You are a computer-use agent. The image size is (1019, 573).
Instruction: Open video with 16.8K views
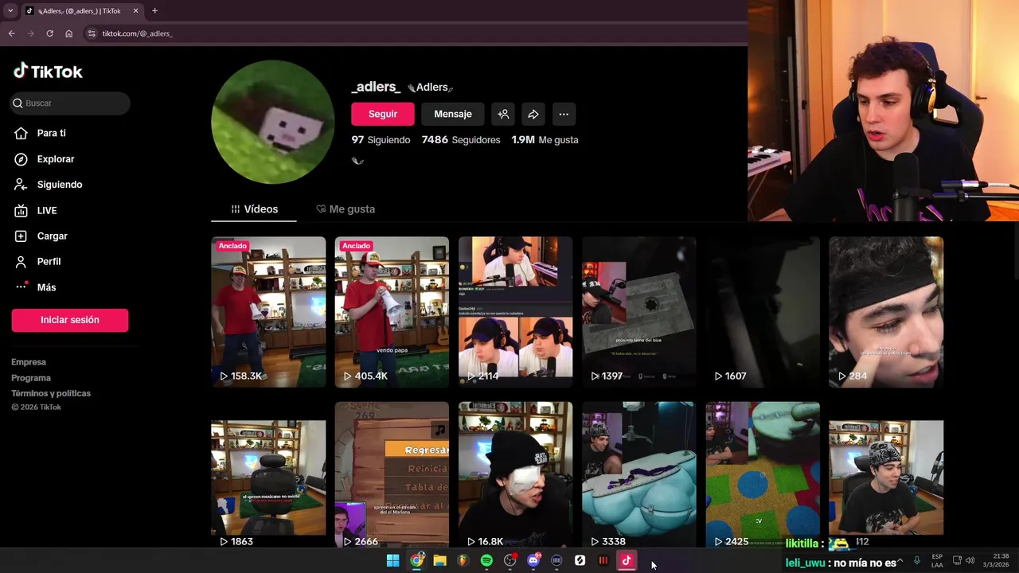coord(515,474)
